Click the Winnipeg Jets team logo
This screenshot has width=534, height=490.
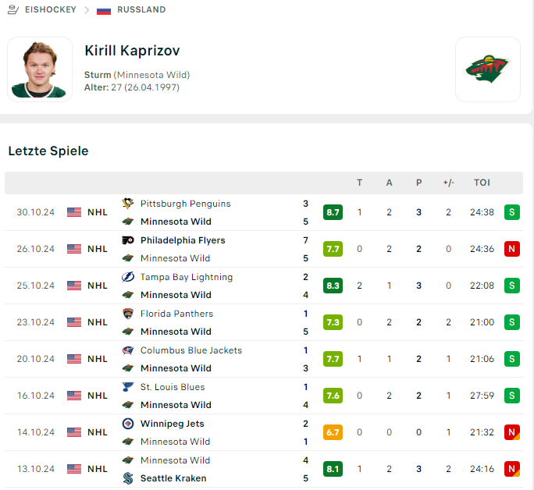(128, 424)
